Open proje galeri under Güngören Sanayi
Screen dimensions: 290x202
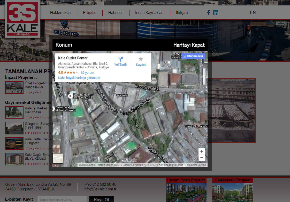coord(33,133)
